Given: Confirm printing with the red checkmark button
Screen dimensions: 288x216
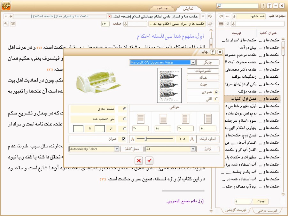Looking at the screenshot, I should point(149,161).
